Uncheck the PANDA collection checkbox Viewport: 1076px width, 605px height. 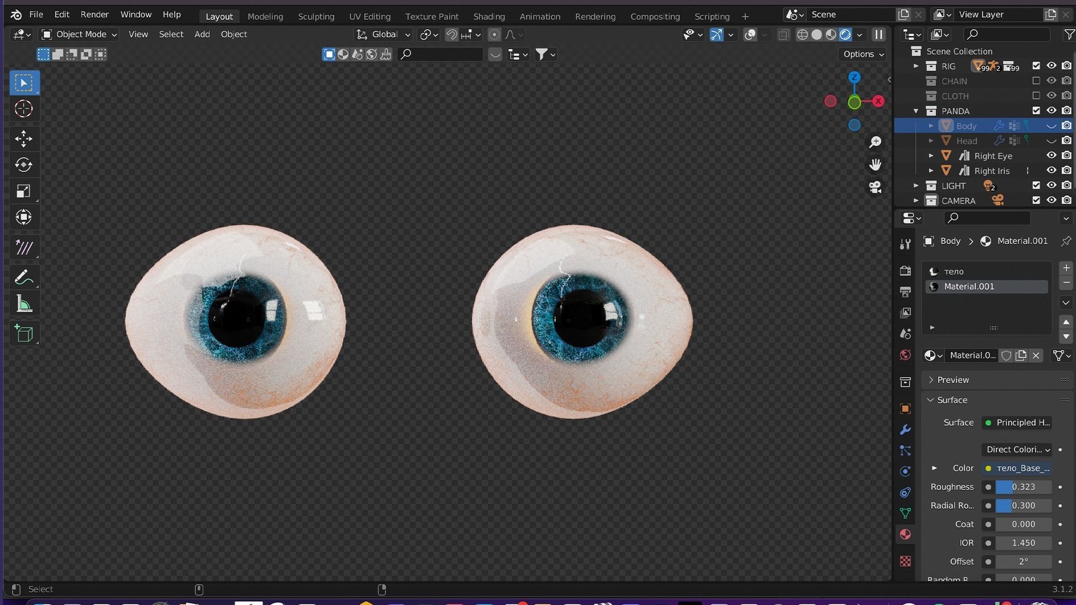tap(1036, 110)
